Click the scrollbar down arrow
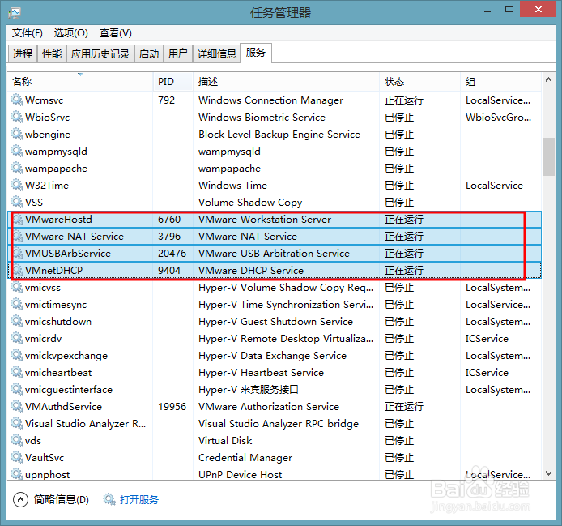The height and width of the screenshot is (526, 562). tap(548, 473)
